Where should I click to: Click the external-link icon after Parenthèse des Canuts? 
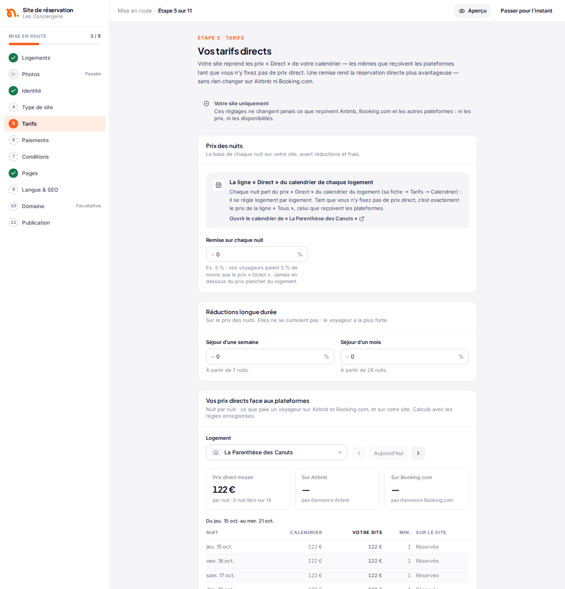[x=362, y=219]
